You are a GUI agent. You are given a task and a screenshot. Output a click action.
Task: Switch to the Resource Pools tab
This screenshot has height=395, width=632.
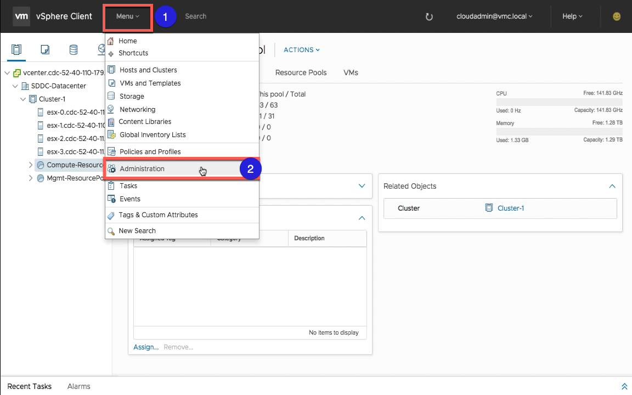301,72
